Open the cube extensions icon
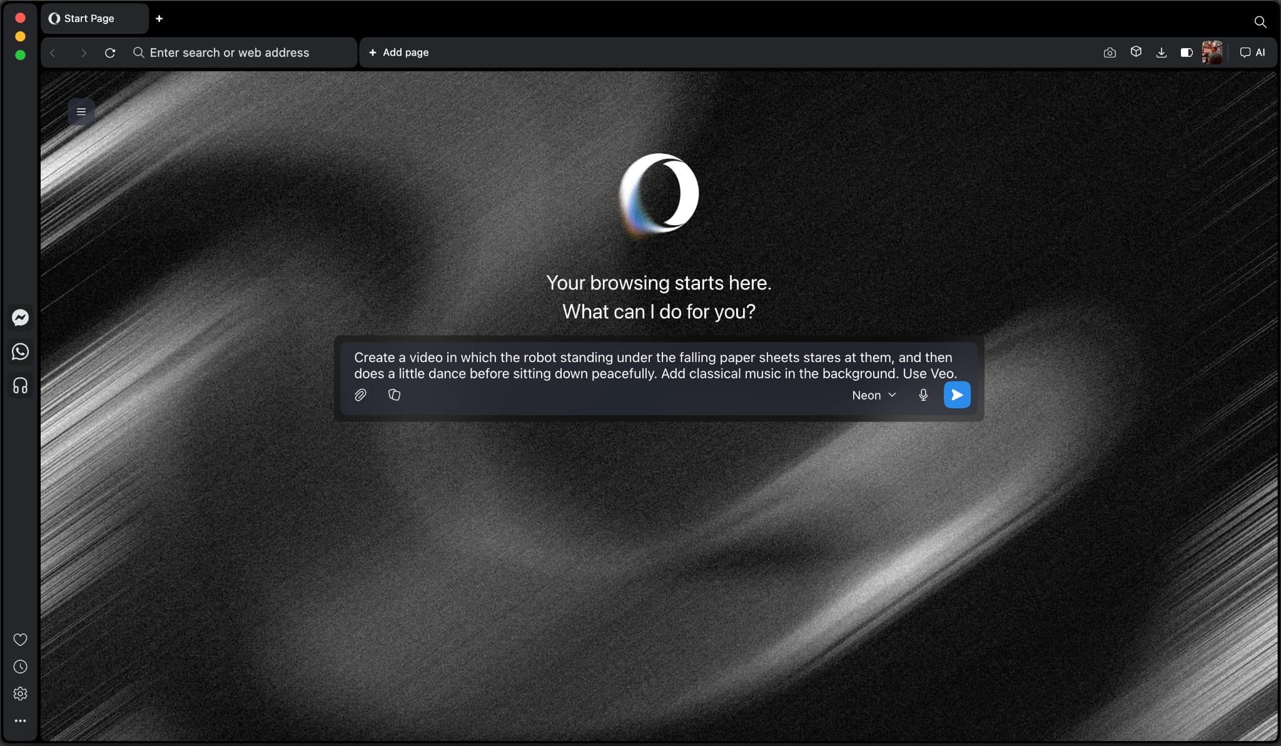Viewport: 1281px width, 746px height. click(x=1136, y=52)
